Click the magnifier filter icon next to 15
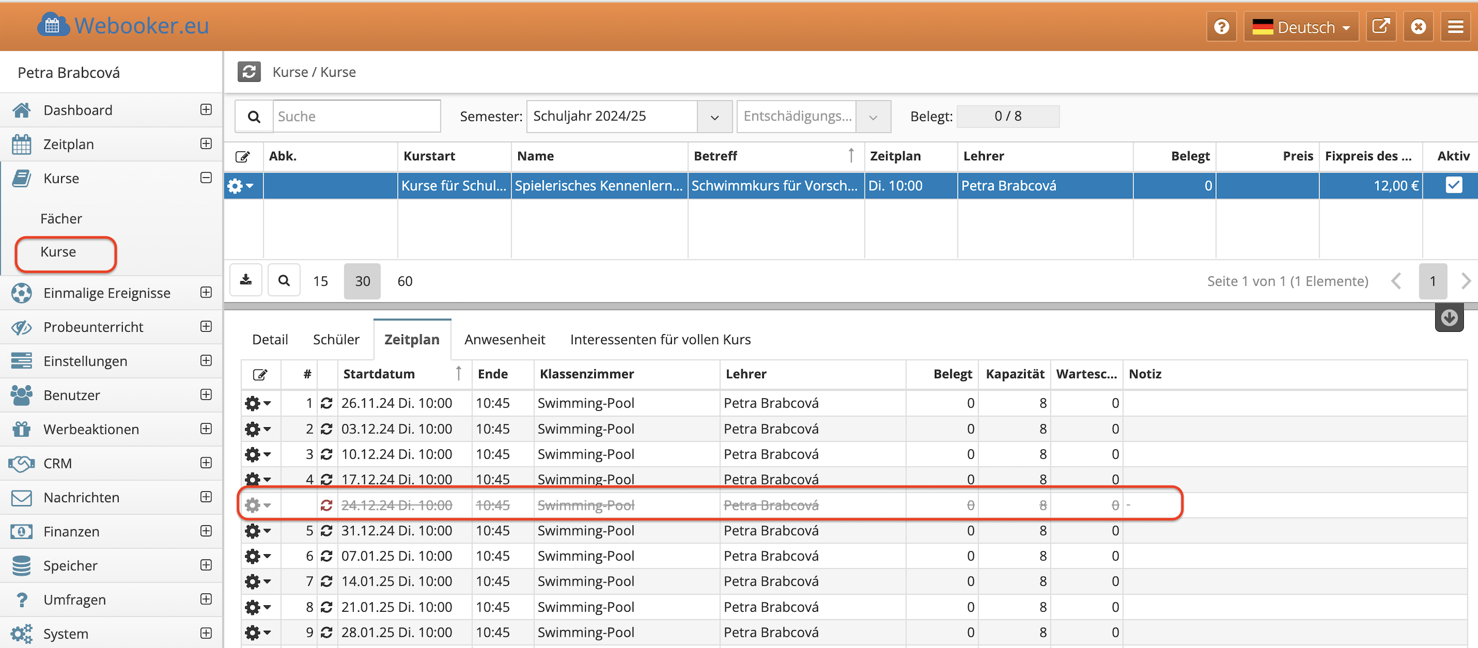1478x648 pixels. (284, 280)
